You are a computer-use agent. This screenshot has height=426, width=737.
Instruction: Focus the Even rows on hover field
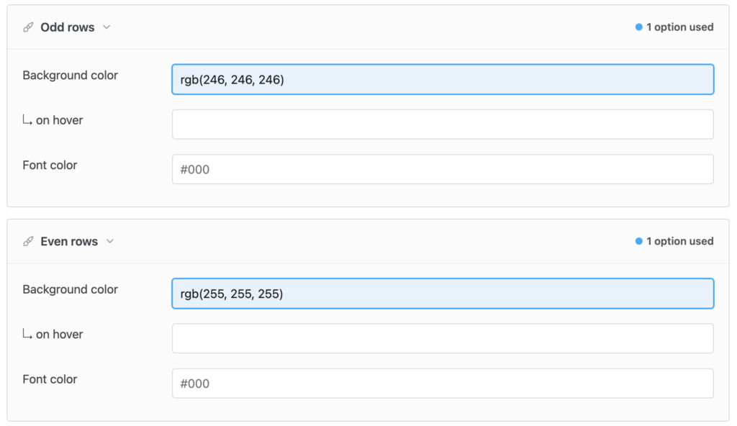click(443, 338)
